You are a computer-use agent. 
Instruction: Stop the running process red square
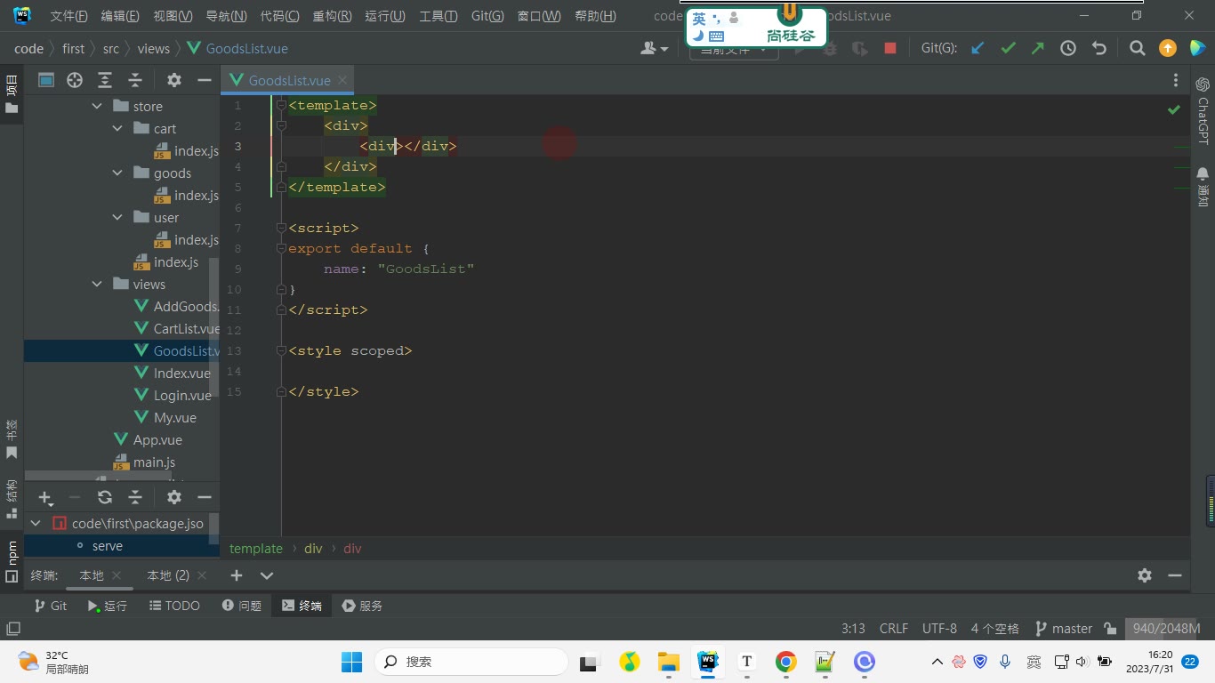coord(890,48)
